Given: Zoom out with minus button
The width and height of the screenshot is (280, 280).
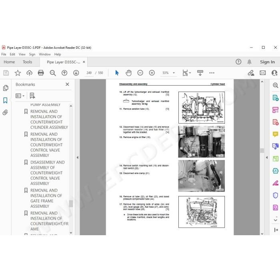Looking at the screenshot, I should tap(140, 73).
